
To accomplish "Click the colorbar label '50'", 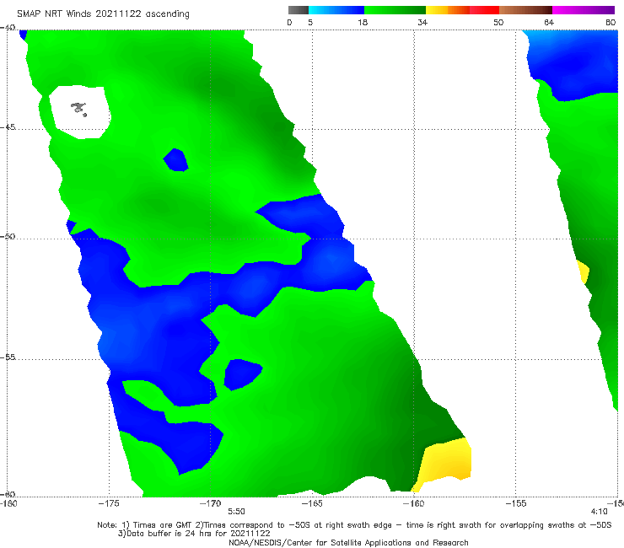I will click(x=498, y=23).
